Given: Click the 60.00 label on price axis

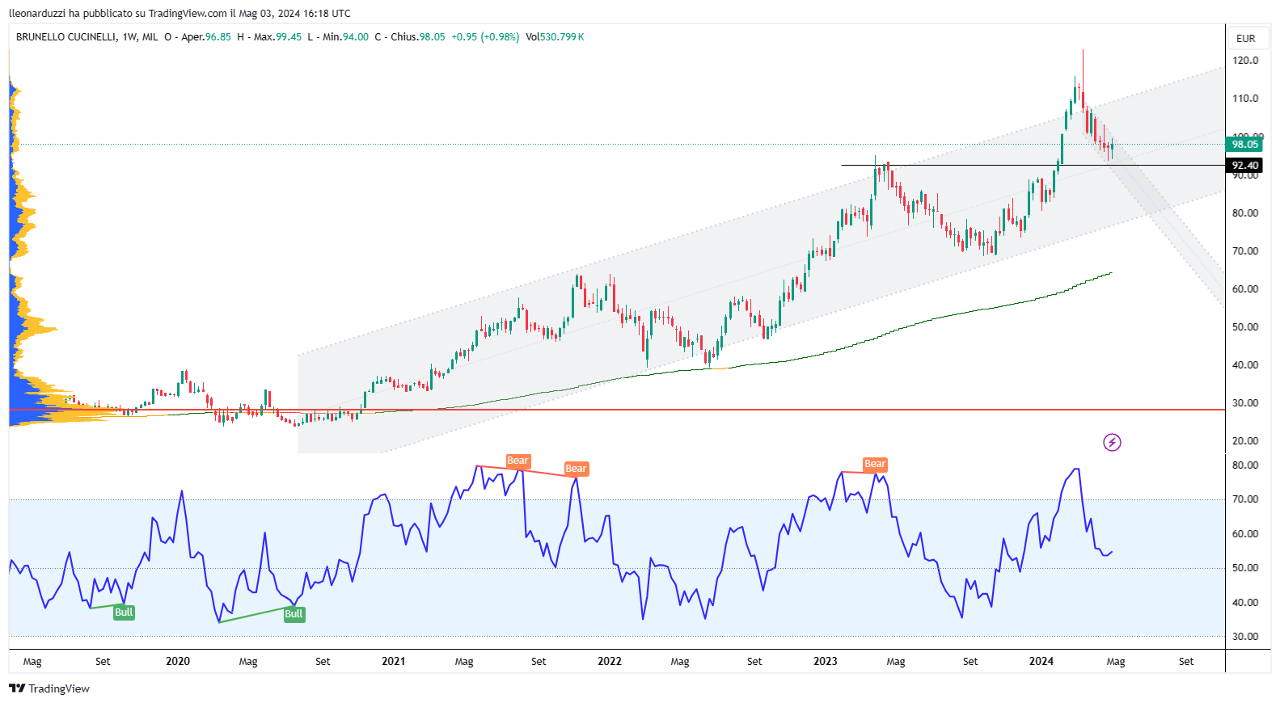Looking at the screenshot, I should click(1245, 289).
